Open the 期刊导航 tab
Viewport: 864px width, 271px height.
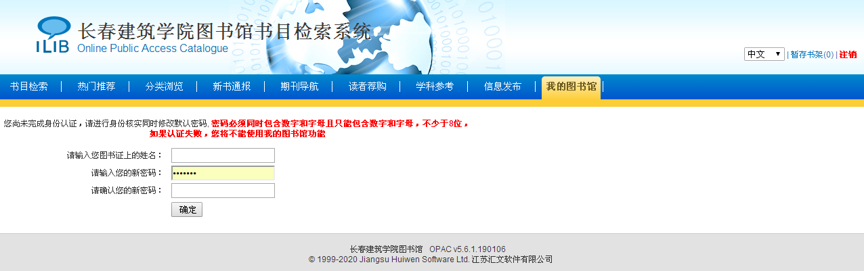point(299,87)
